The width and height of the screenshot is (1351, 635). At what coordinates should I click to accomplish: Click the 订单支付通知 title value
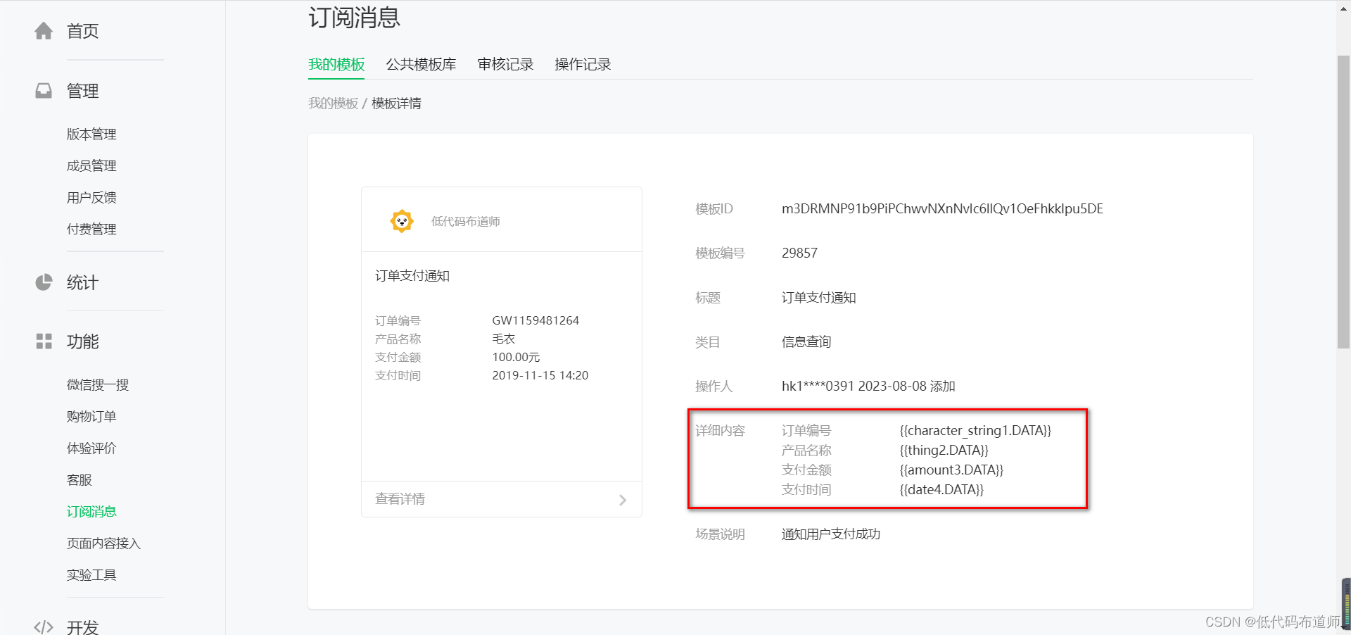tap(819, 298)
